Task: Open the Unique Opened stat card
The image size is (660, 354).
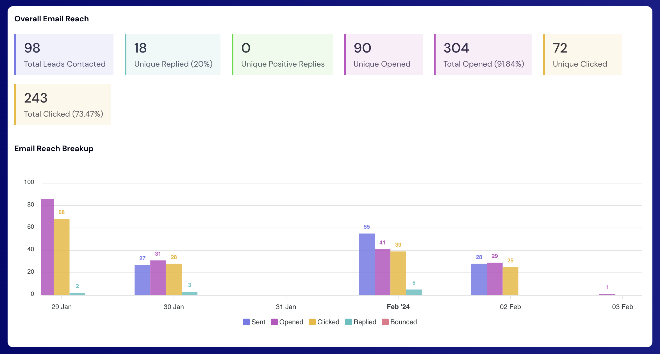Action: (x=383, y=54)
